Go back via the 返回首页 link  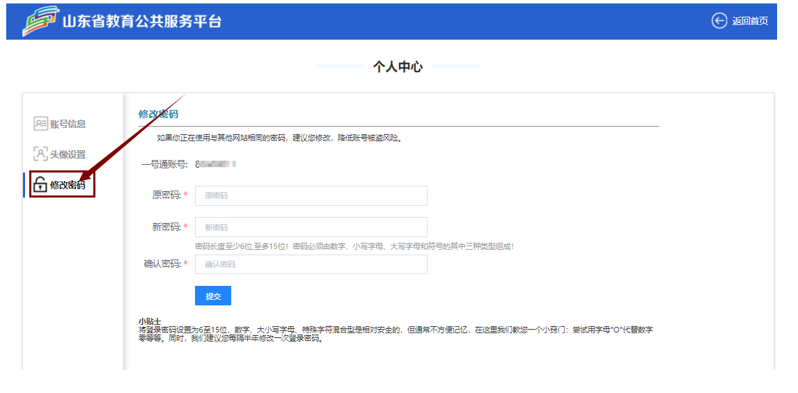pyautogui.click(x=750, y=21)
